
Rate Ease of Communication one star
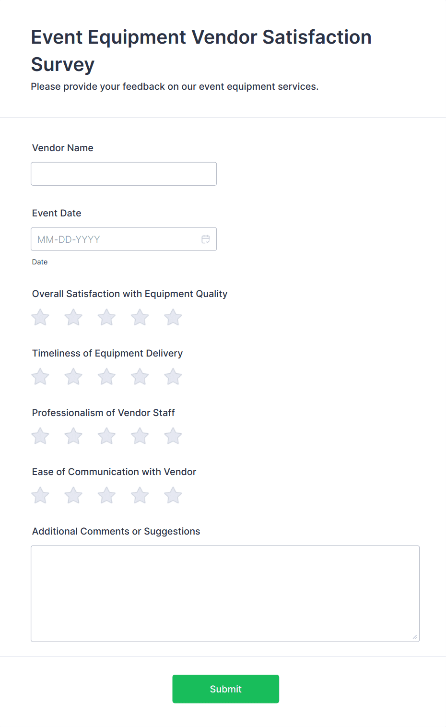point(40,495)
